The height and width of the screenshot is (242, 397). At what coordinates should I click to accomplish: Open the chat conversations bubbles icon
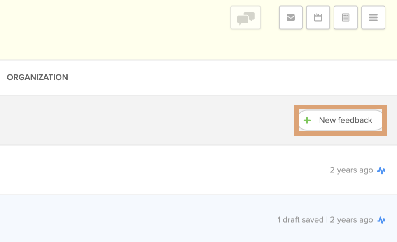245,18
